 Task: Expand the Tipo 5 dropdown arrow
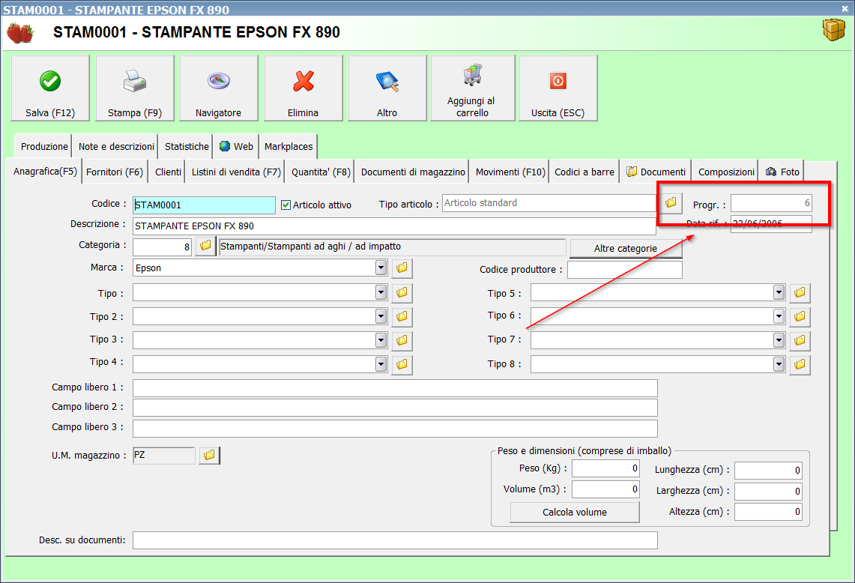click(779, 293)
